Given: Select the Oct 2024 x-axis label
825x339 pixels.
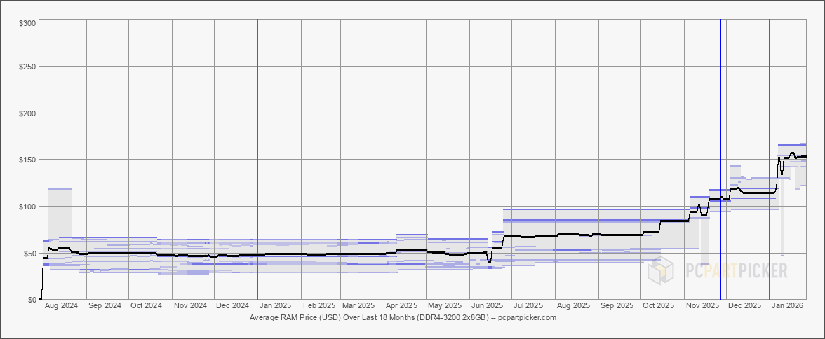Looking at the screenshot, I should coord(146,305).
